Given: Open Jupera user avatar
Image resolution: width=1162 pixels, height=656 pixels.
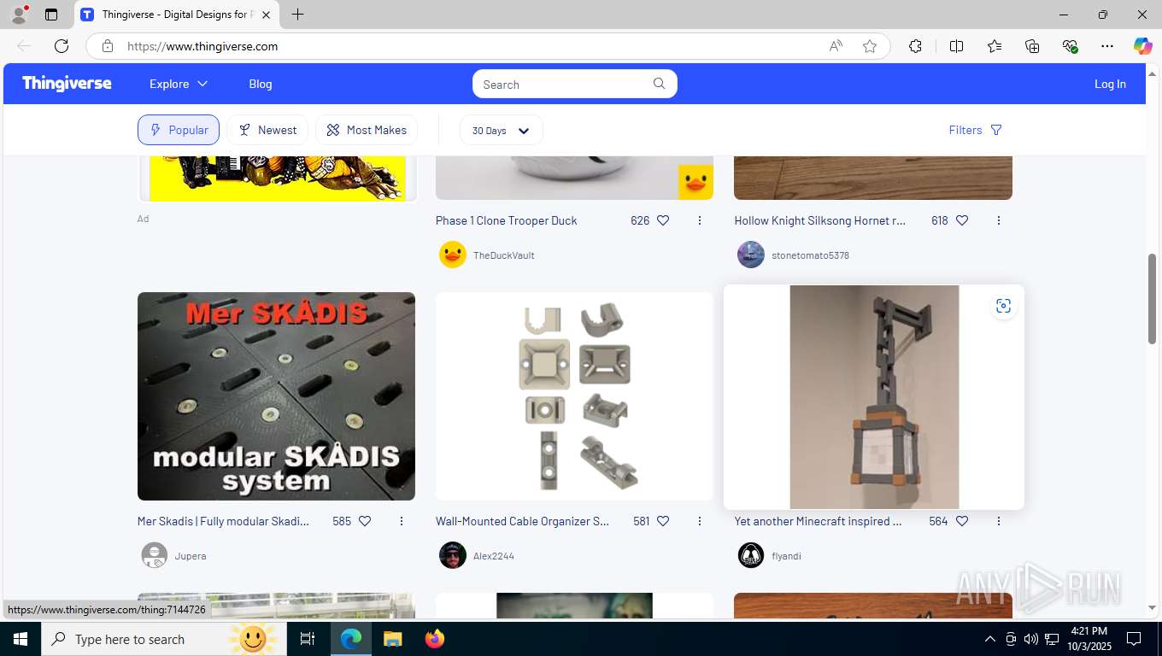Looking at the screenshot, I should click(x=155, y=555).
